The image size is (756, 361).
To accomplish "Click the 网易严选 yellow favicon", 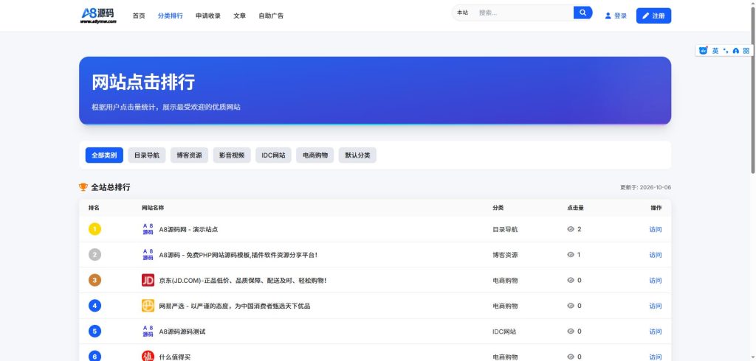I will point(148,306).
